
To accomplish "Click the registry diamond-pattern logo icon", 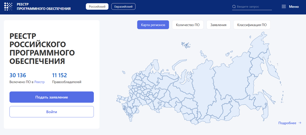I will [8, 7].
